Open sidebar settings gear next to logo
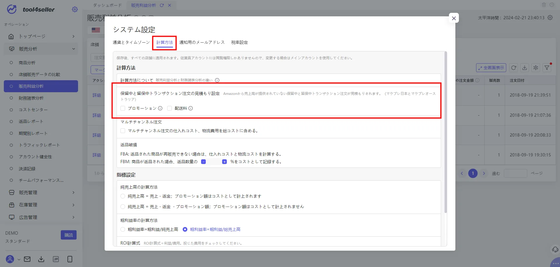 click(x=75, y=9)
